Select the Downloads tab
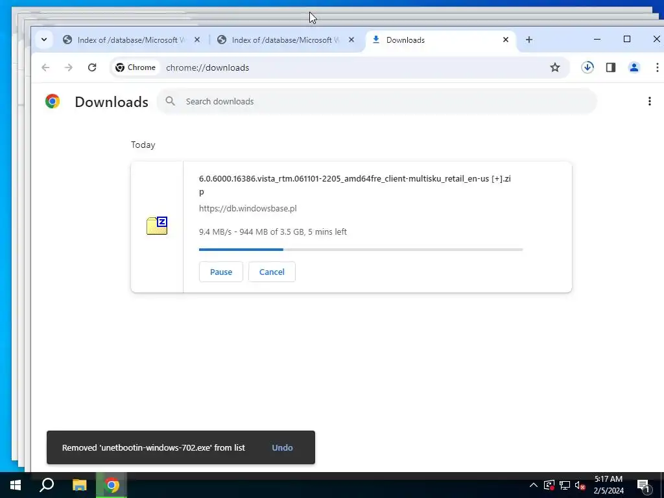This screenshot has width=664, height=498. tap(440, 40)
